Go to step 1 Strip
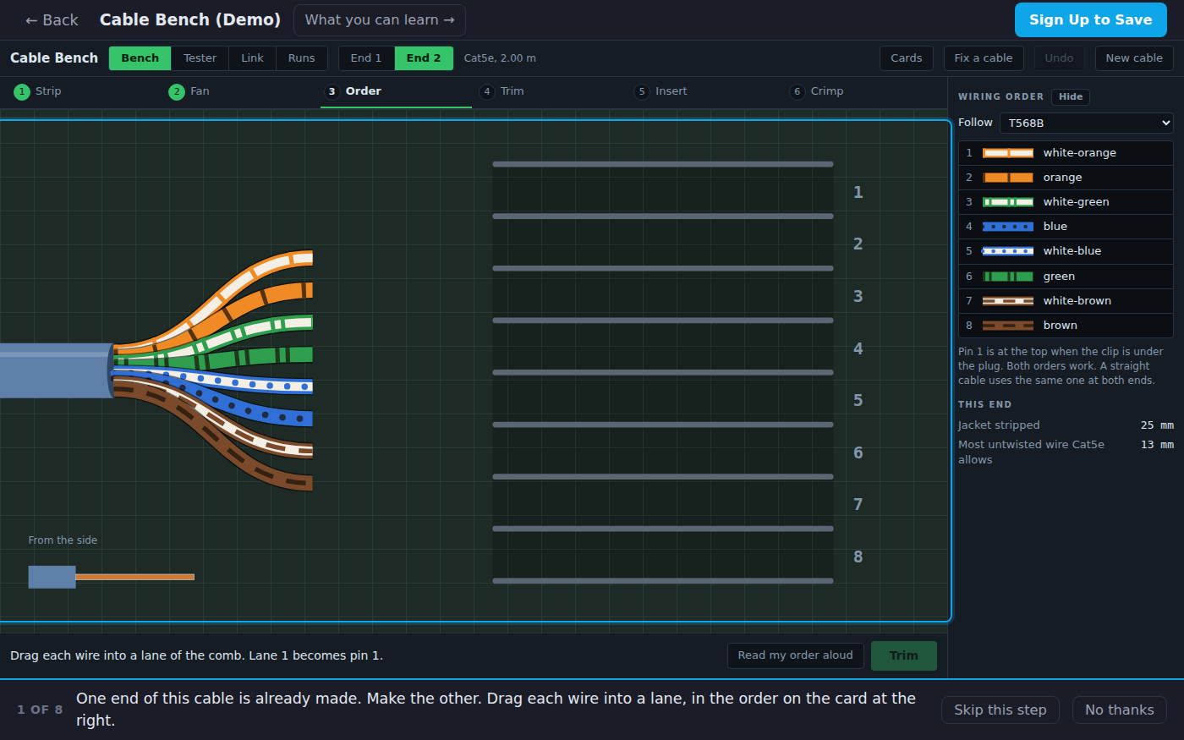The height and width of the screenshot is (740, 1184). pos(38,91)
